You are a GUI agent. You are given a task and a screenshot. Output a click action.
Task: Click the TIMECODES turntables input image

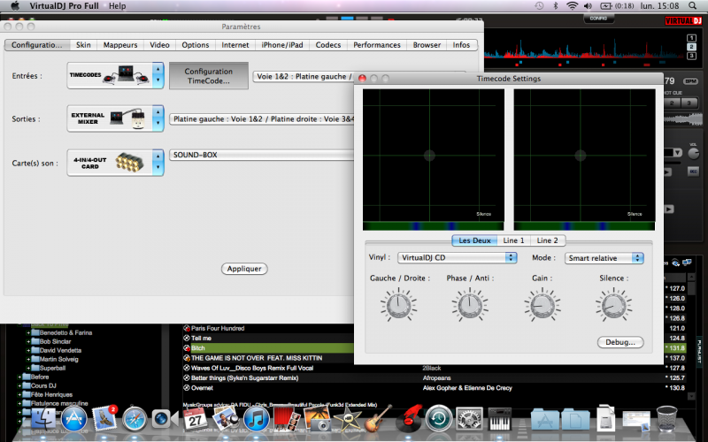coord(110,75)
